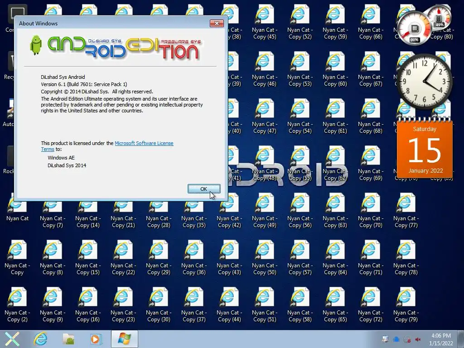Select Nyan Cat - Copy (56) shortcut
The width and height of the screenshot is (464, 348).
[x=300, y=211]
